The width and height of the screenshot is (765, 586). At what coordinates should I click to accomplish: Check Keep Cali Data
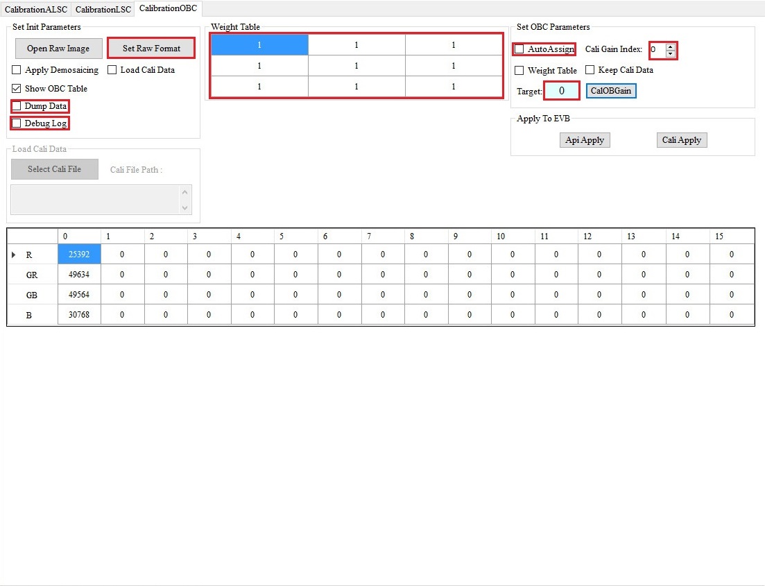(x=589, y=70)
